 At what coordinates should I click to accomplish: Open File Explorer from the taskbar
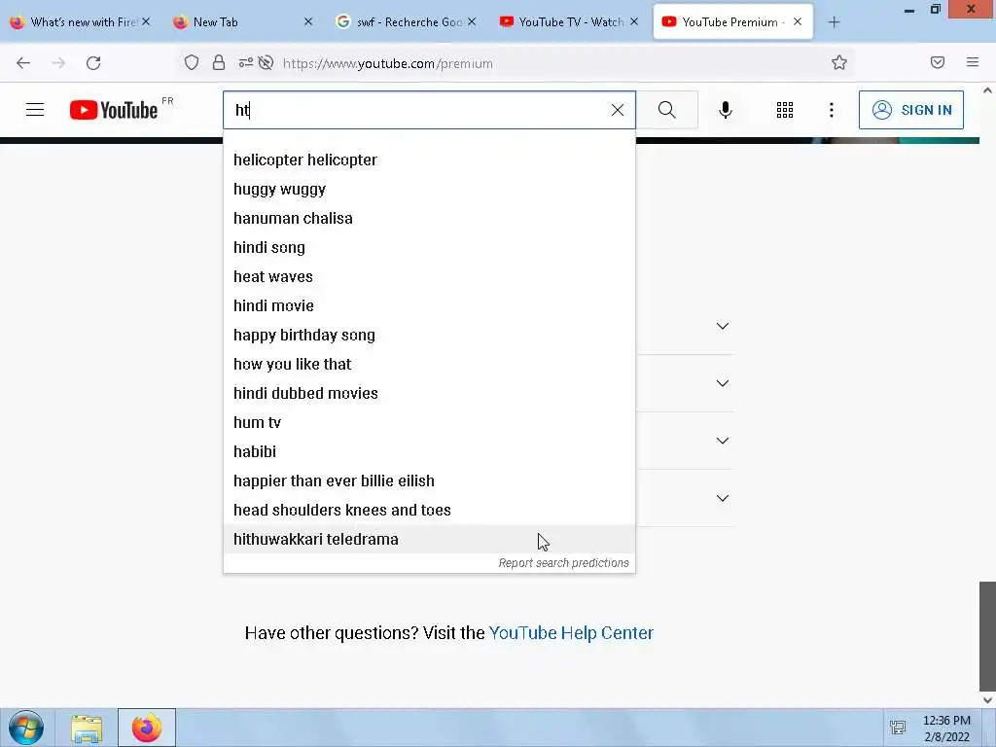pyautogui.click(x=87, y=729)
